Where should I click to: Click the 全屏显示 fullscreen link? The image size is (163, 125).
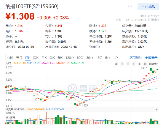(151, 58)
